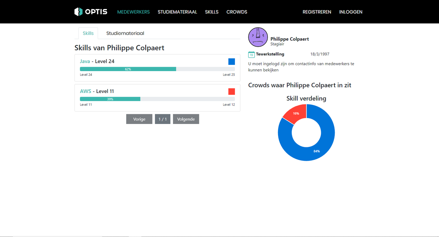Click the Level 25 label under Java
The height and width of the screenshot is (237, 439).
(229, 75)
